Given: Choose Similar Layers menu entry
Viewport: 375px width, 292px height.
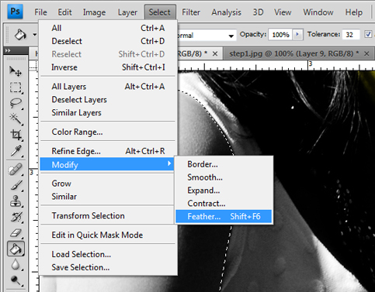Looking at the screenshot, I should tap(108, 112).
